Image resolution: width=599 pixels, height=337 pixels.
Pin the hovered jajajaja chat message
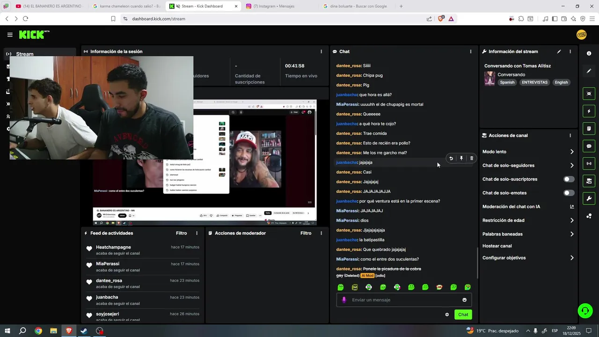[461, 158]
